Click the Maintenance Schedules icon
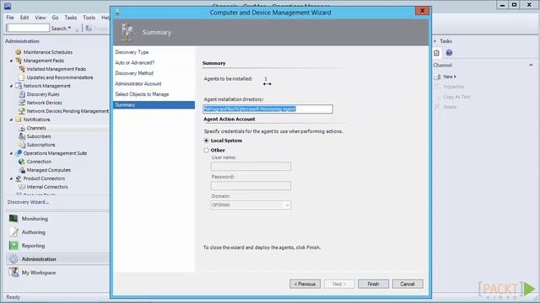This screenshot has width=540, height=303. [x=19, y=52]
